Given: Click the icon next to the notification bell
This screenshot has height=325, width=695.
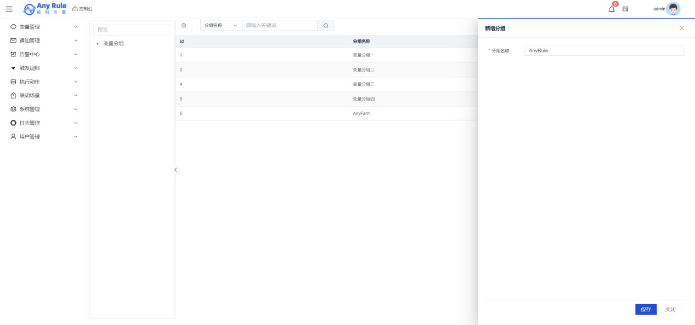Looking at the screenshot, I should tap(625, 9).
